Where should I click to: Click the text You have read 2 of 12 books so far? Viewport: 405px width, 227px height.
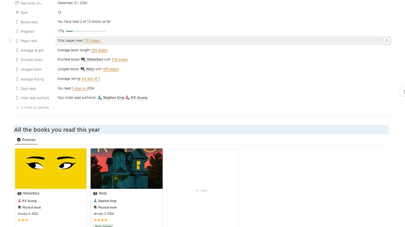click(x=84, y=22)
